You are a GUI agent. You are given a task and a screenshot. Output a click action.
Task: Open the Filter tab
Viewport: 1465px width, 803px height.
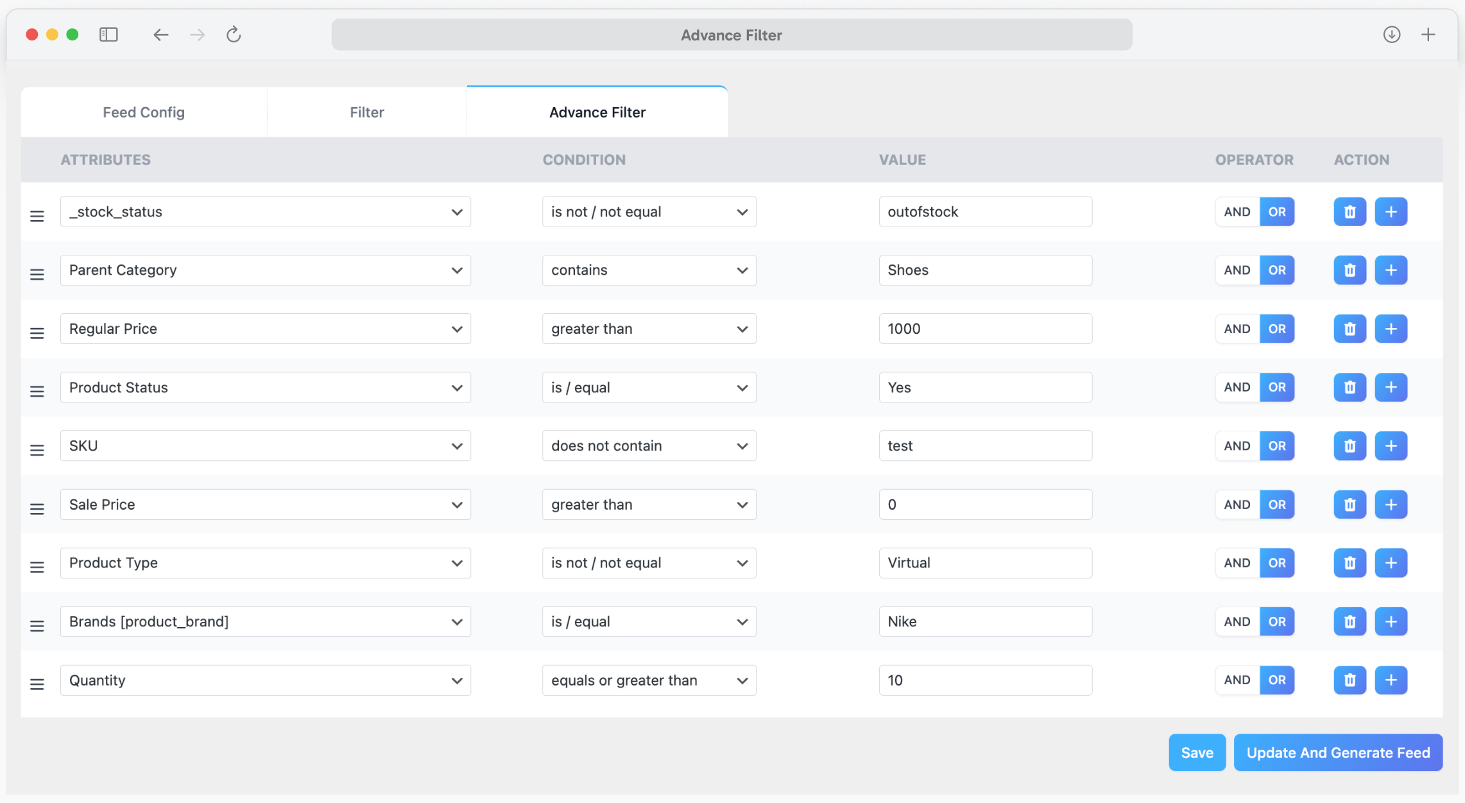pyautogui.click(x=366, y=112)
